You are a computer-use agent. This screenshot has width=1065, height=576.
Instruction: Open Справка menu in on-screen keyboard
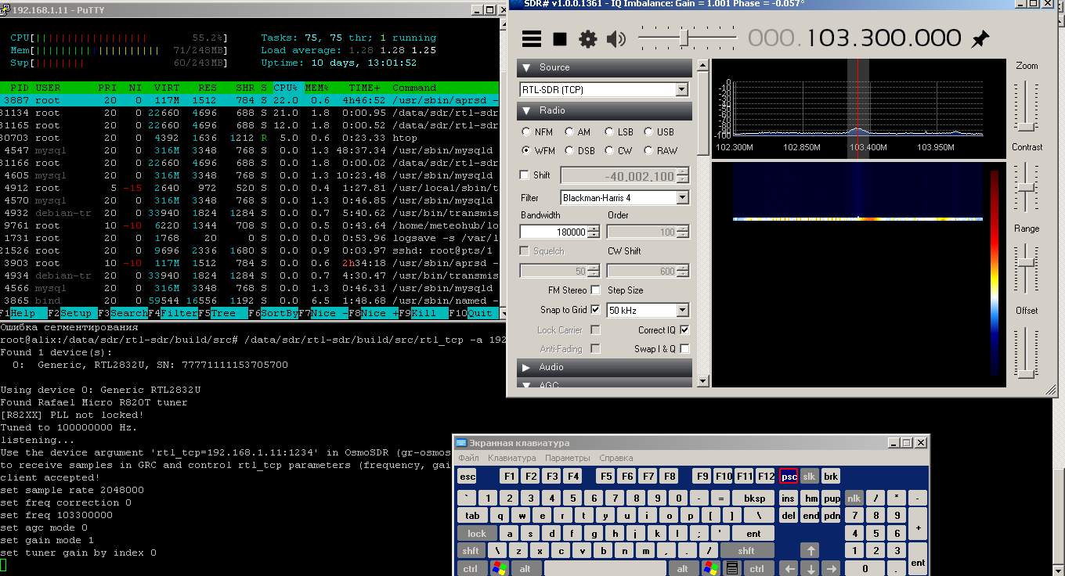[x=616, y=458]
